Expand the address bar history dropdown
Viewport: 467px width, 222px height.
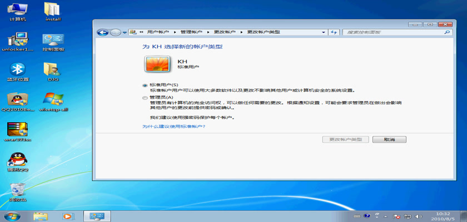(324, 32)
